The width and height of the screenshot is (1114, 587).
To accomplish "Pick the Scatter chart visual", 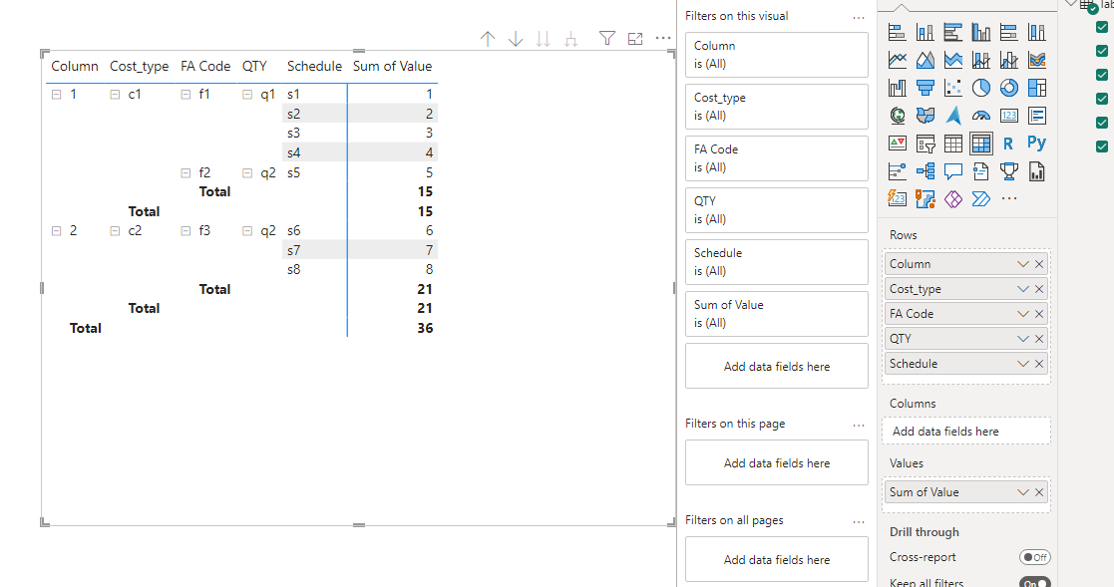I will (x=952, y=88).
